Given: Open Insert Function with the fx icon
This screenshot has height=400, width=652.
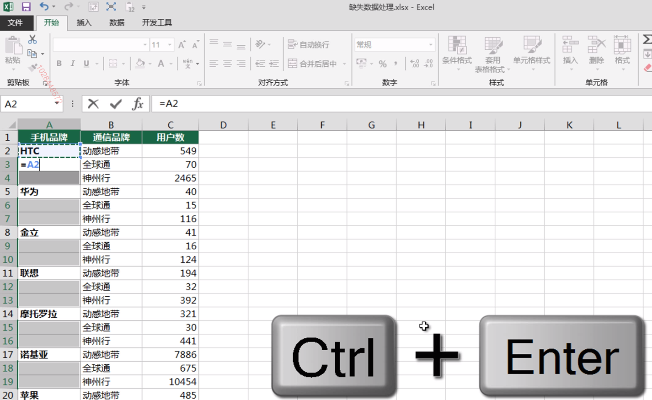Looking at the screenshot, I should pos(138,104).
